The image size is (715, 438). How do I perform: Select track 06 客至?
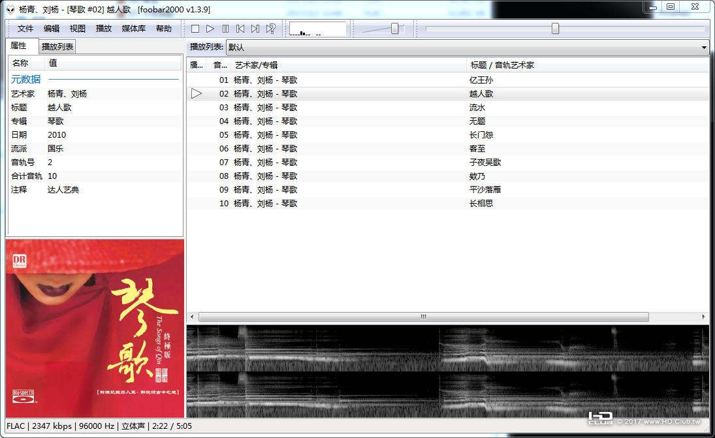(448, 149)
